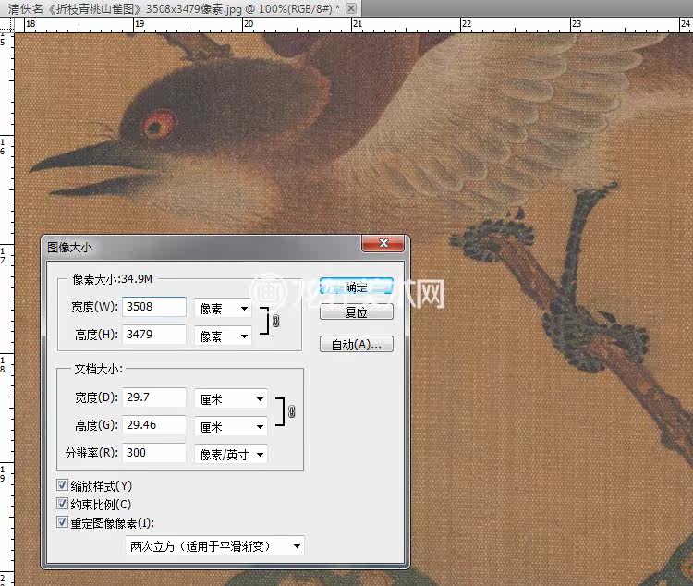Close the document tab with its X
The image size is (693, 586).
[351, 8]
